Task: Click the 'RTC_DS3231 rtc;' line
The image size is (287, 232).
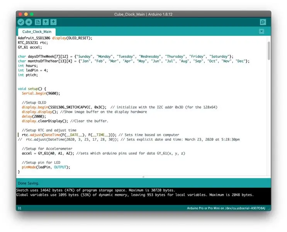Action: [x=33, y=43]
